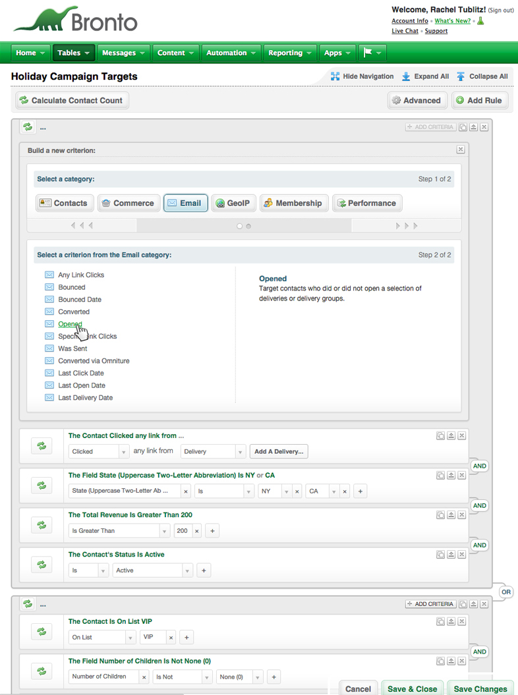This screenshot has height=695, width=518.
Task: Toggle the OR operator between rule groups
Action: tap(505, 592)
